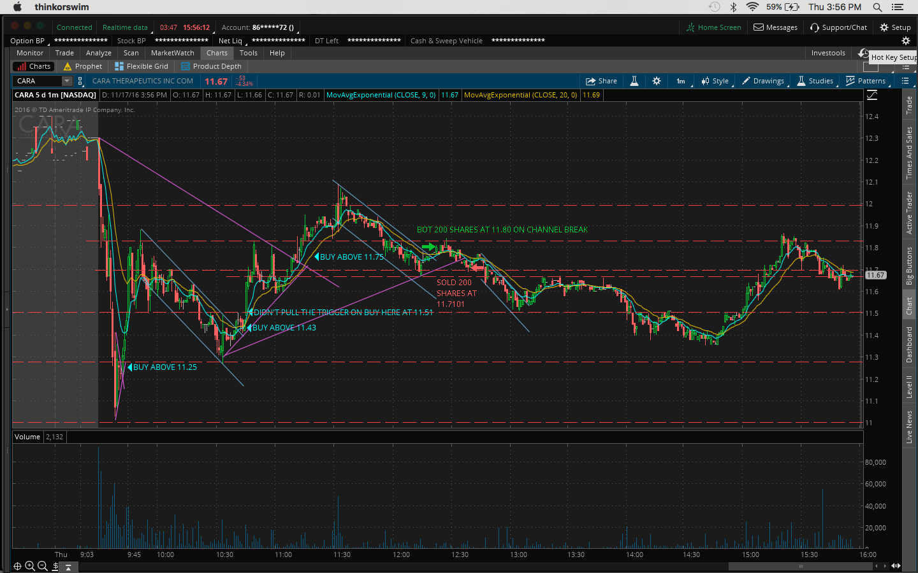Screen dimensions: 918x573
Task: Click the scrollbar right arrow
Action: tap(885, 566)
